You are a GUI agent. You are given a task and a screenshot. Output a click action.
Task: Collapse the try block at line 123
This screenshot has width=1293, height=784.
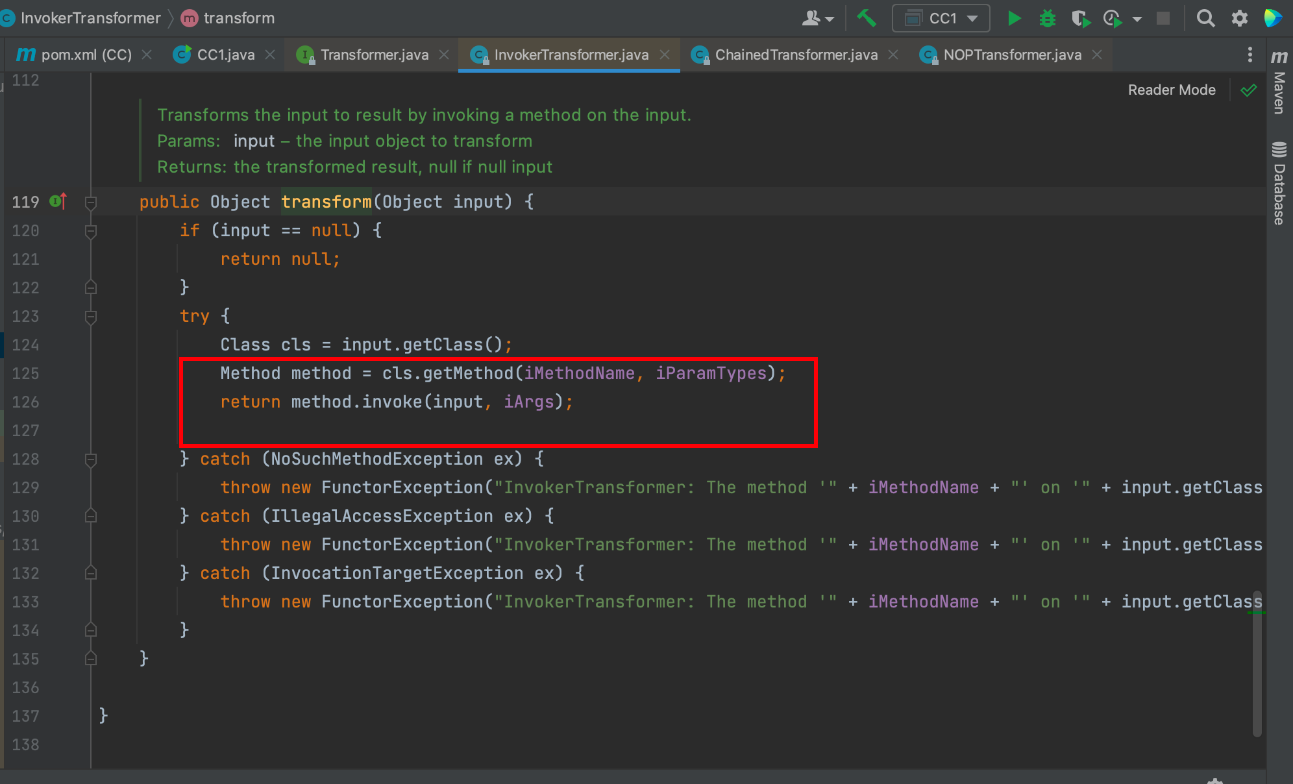pyautogui.click(x=91, y=317)
